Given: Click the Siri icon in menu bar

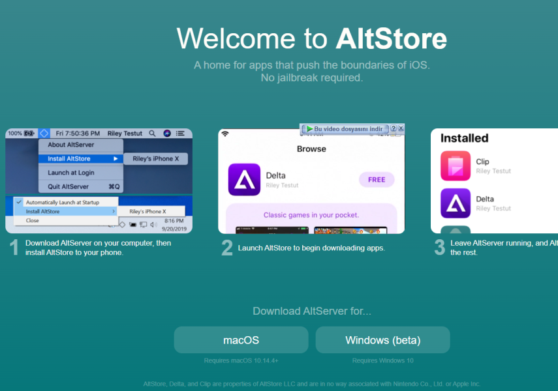Looking at the screenshot, I should tap(167, 133).
